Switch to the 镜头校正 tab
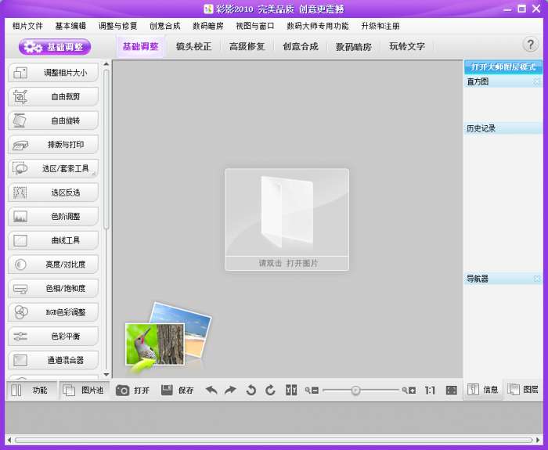 [193, 46]
